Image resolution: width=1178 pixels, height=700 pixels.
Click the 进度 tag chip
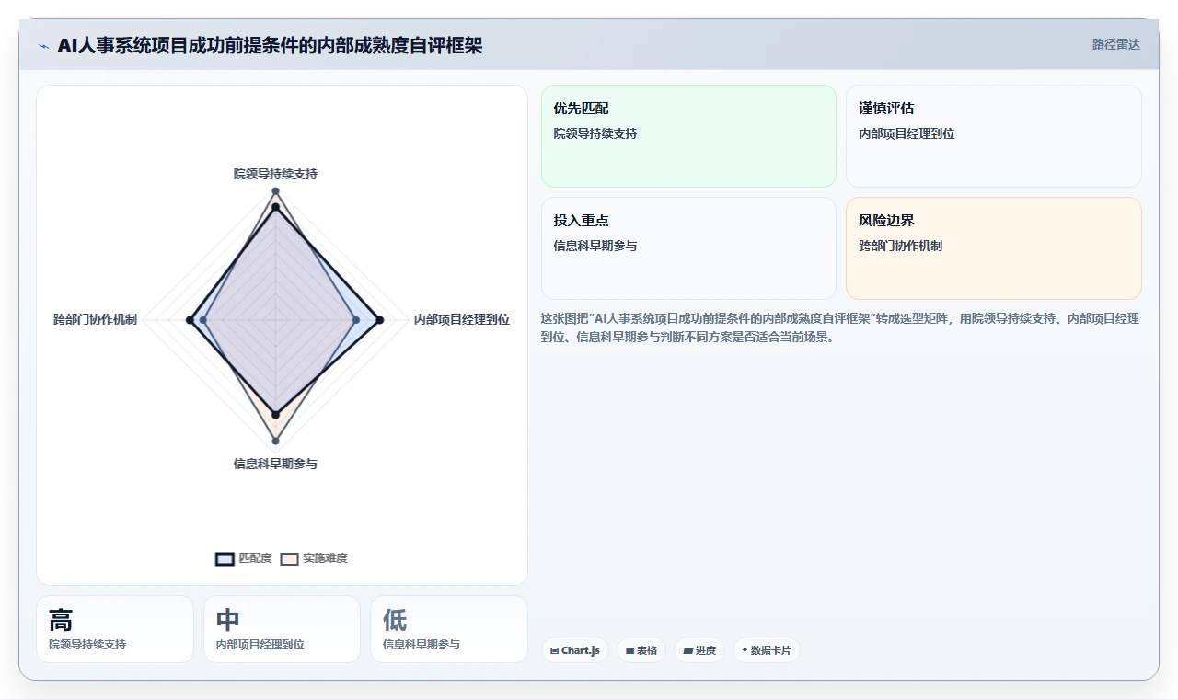click(699, 650)
